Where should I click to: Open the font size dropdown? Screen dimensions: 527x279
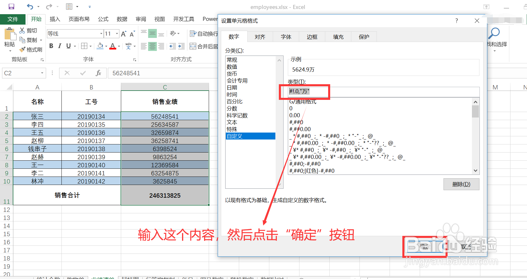click(x=117, y=34)
